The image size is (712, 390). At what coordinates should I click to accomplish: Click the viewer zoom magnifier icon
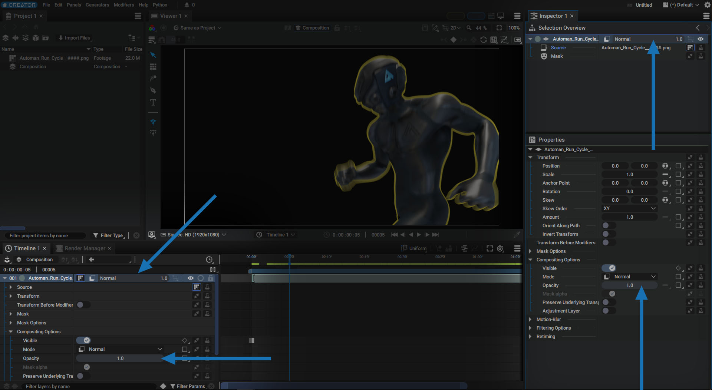469,28
